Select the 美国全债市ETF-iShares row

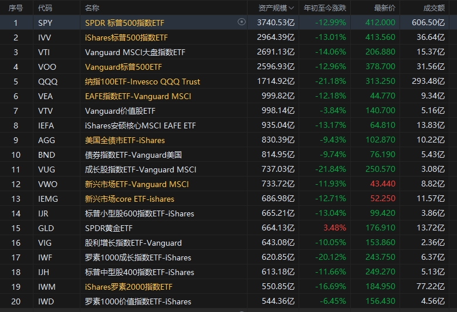coord(125,140)
